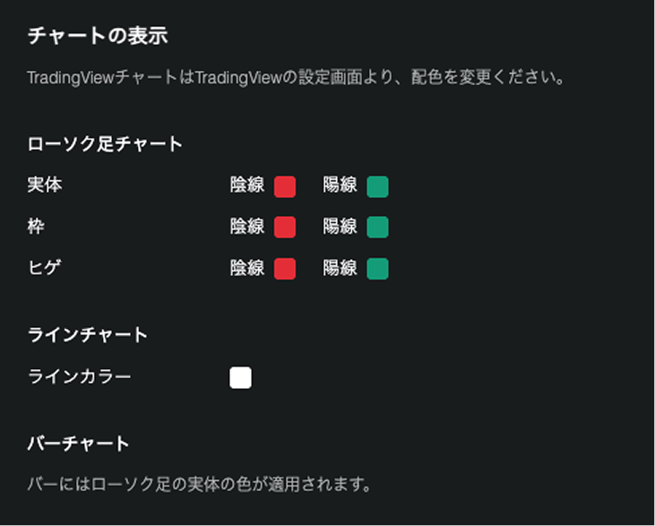The width and height of the screenshot is (655, 526).
Task: Select the ローソク足チャート section heading
Action: click(105, 143)
